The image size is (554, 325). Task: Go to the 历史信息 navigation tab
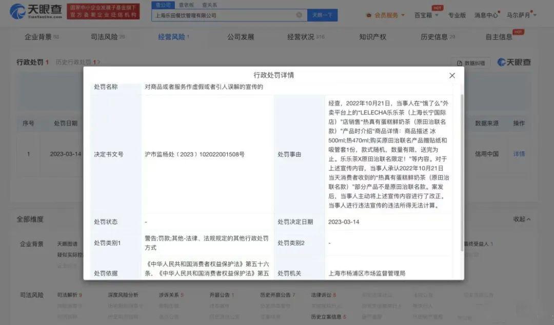pos(438,37)
